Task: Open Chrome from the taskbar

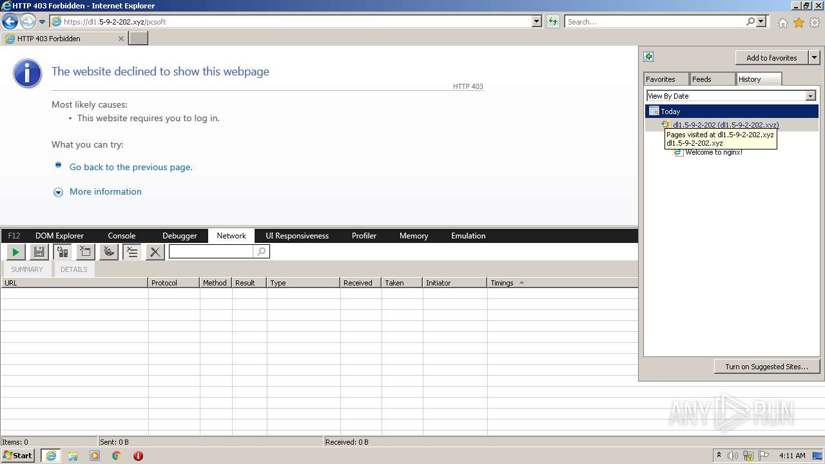Action: click(x=116, y=456)
